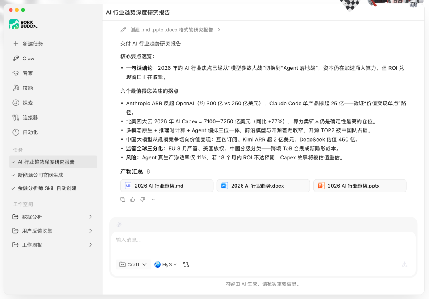Open the Craft mode dropdown
This screenshot has height=299, width=429.
click(133, 264)
